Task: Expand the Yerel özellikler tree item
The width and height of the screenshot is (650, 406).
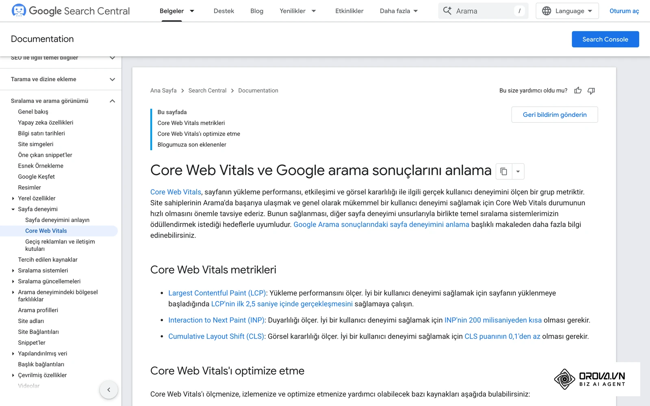Action: [x=13, y=199]
